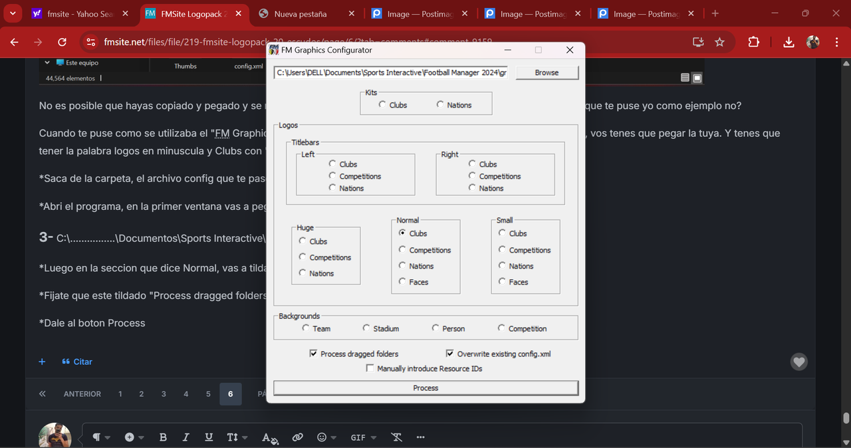Open a new tab with the plus icon

[x=715, y=13]
